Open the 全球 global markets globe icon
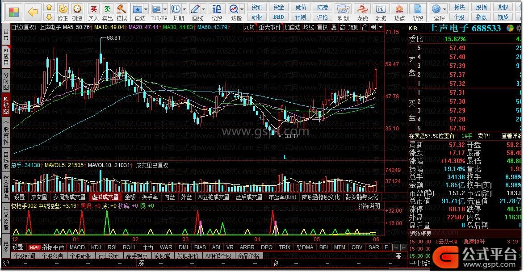The image size is (524, 272). 436,9
